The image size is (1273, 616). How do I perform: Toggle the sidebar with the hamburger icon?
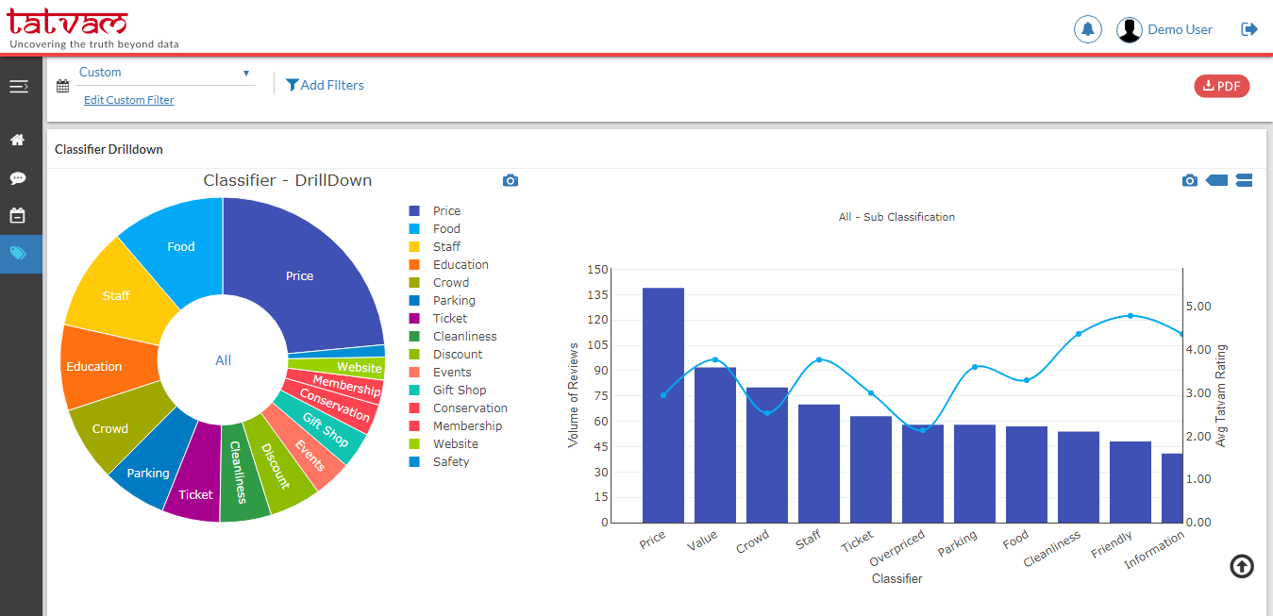click(x=19, y=85)
